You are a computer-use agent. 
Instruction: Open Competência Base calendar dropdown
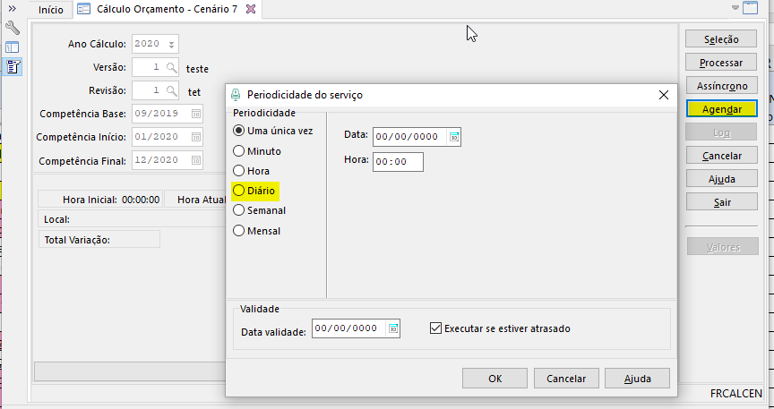click(195, 114)
